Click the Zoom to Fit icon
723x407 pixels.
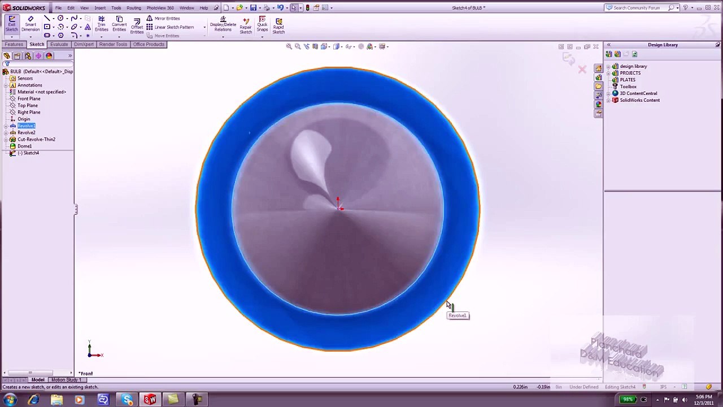pyautogui.click(x=289, y=46)
